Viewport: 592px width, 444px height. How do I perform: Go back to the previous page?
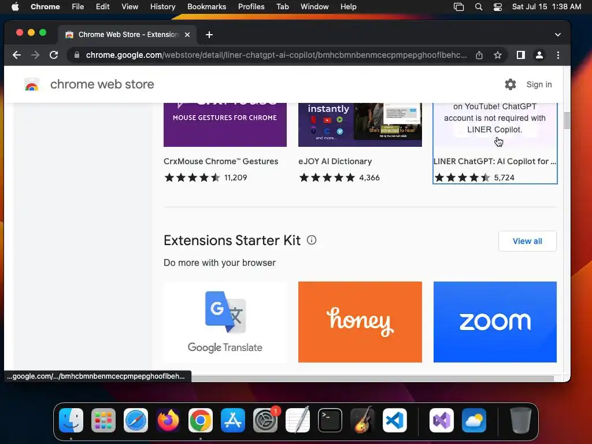[x=17, y=55]
